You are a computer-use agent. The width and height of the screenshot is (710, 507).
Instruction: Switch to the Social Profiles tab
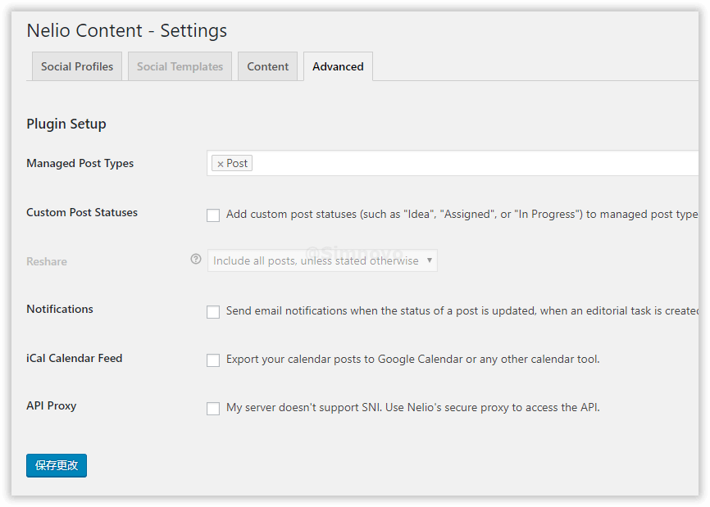[x=77, y=66]
